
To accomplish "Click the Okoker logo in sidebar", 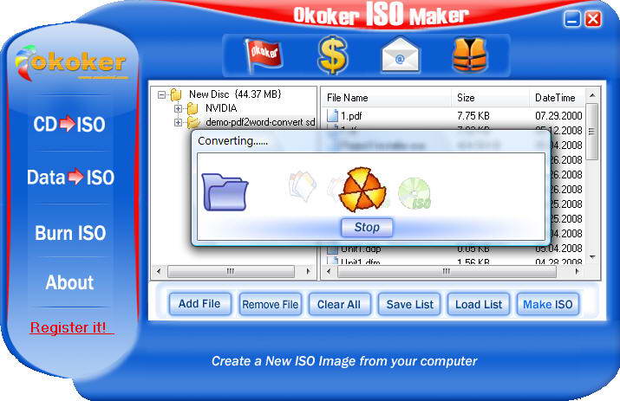I will pos(70,61).
